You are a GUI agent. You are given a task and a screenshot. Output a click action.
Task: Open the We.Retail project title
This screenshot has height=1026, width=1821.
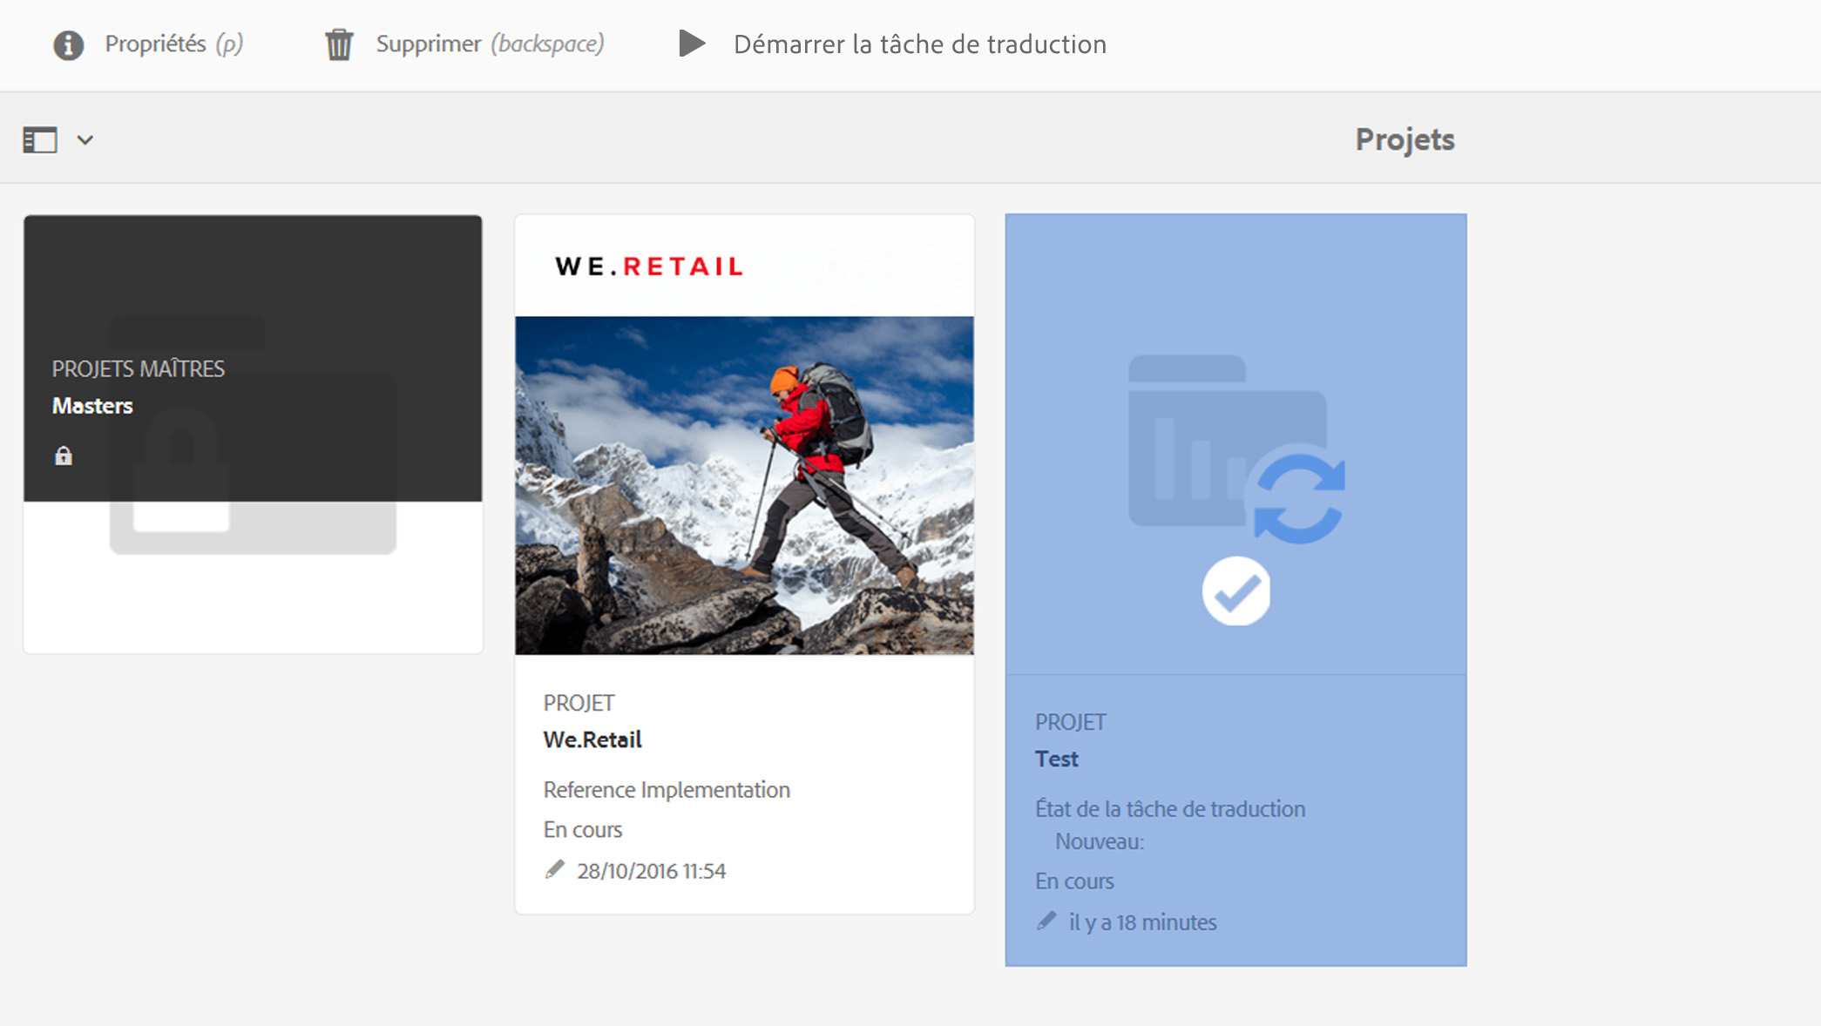click(x=592, y=739)
